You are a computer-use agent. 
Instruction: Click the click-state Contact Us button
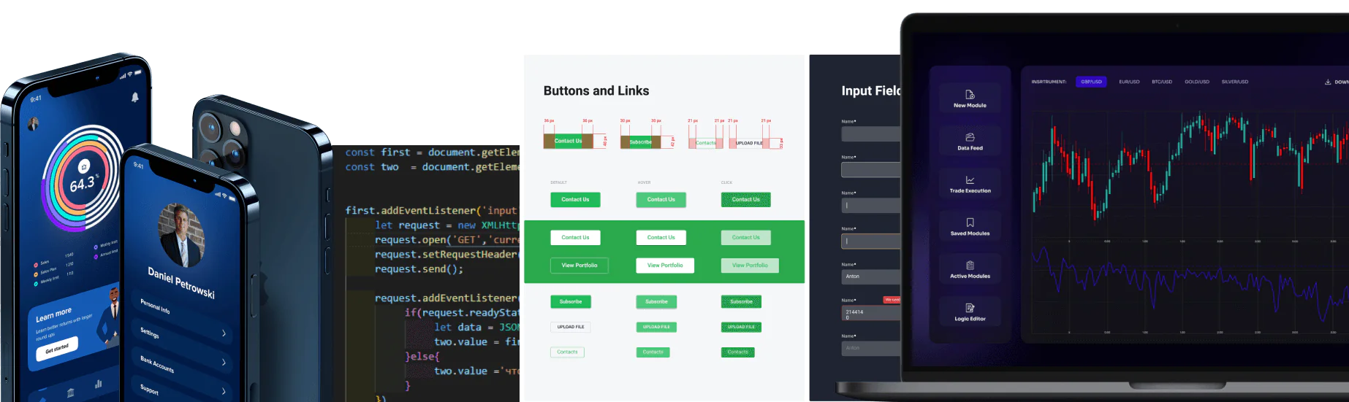point(746,199)
